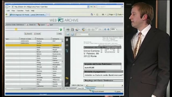Open the zoom percentage dropdown in PDF toolbar
This screenshot has width=172, height=97.
click(x=117, y=29)
